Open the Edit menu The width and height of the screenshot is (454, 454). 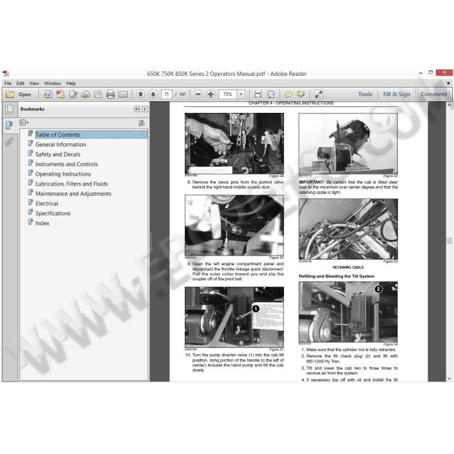pos(20,83)
